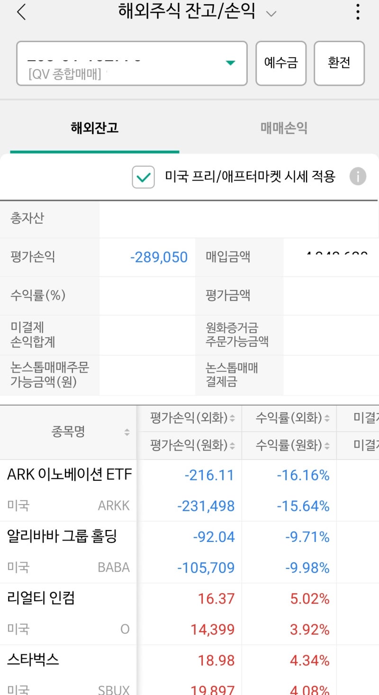Open currency exchange via 환전 button
379x695 pixels.
click(339, 63)
